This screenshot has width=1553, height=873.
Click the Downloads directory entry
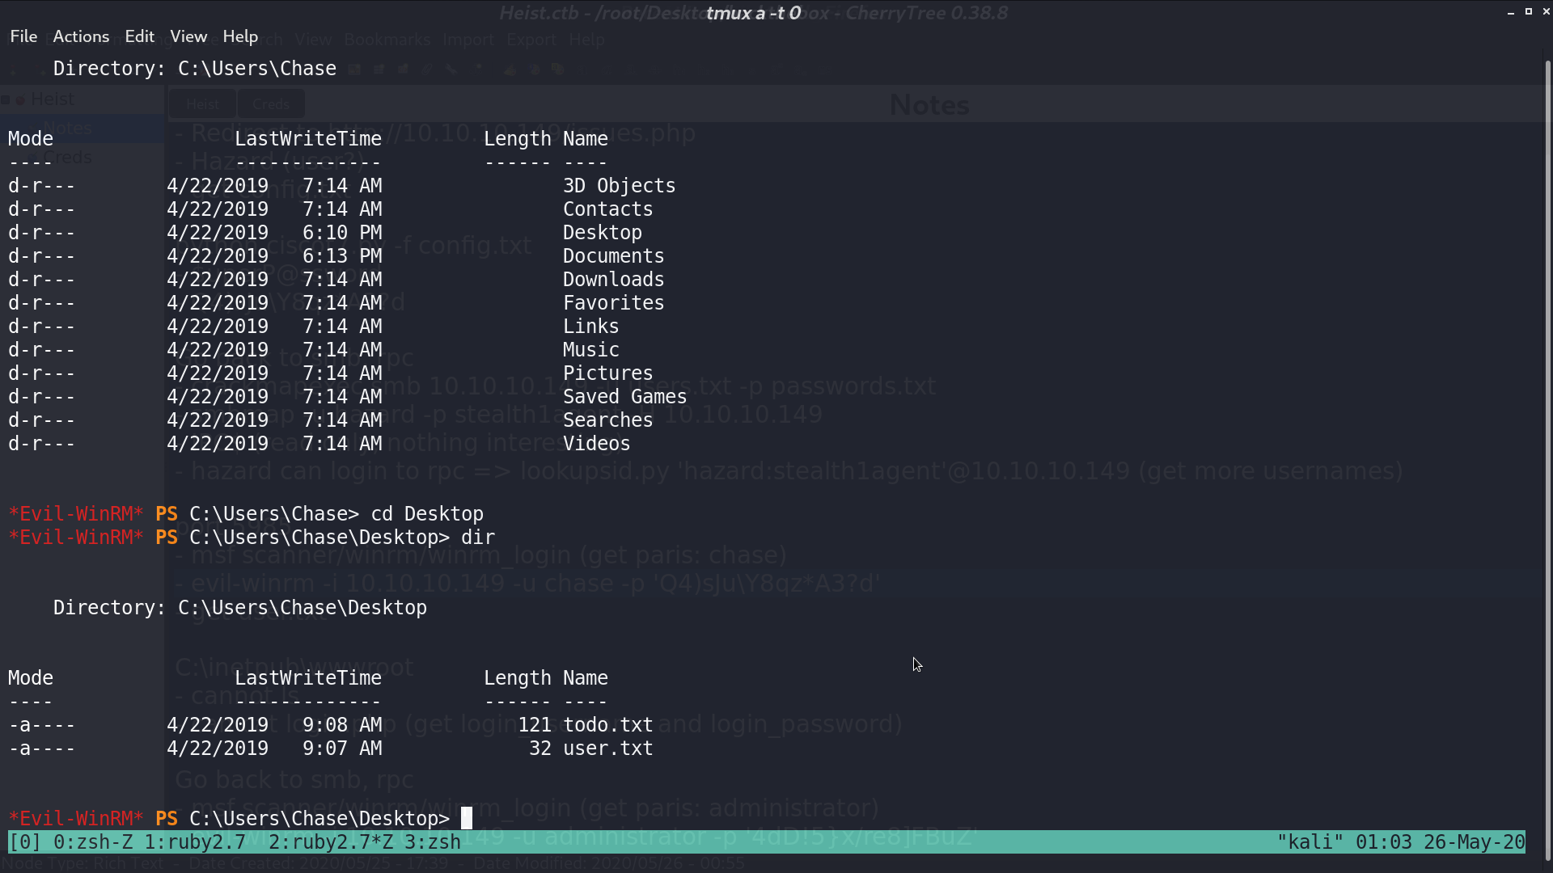(x=613, y=280)
